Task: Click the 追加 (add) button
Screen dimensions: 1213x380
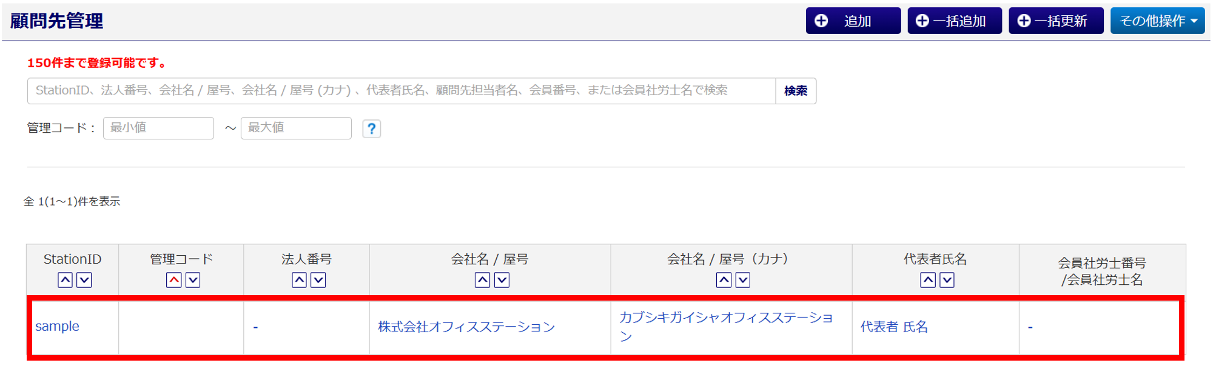Action: point(853,21)
